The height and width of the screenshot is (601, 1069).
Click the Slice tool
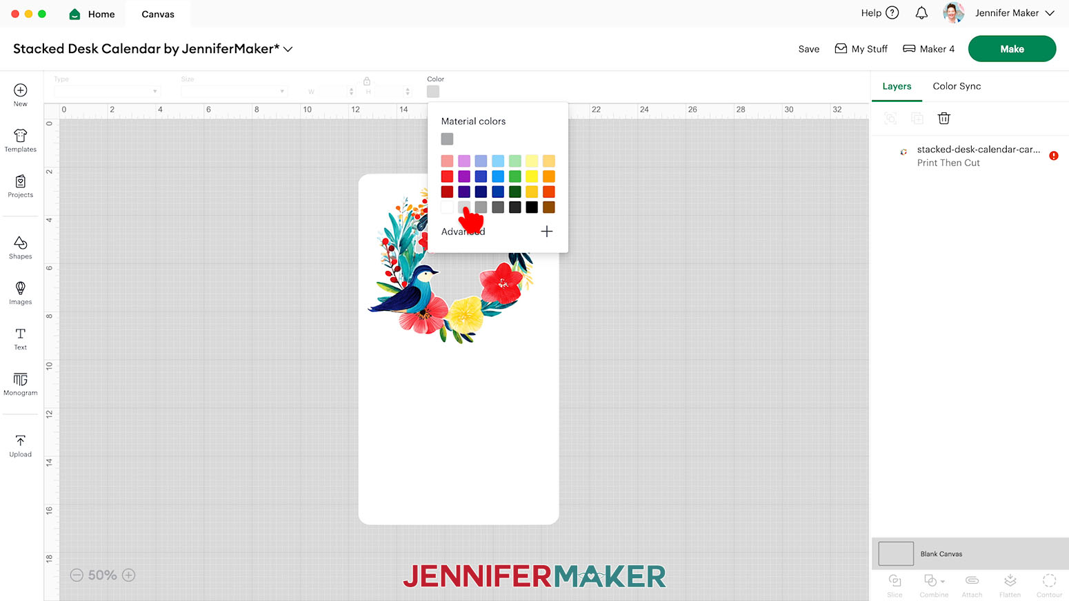tap(895, 585)
